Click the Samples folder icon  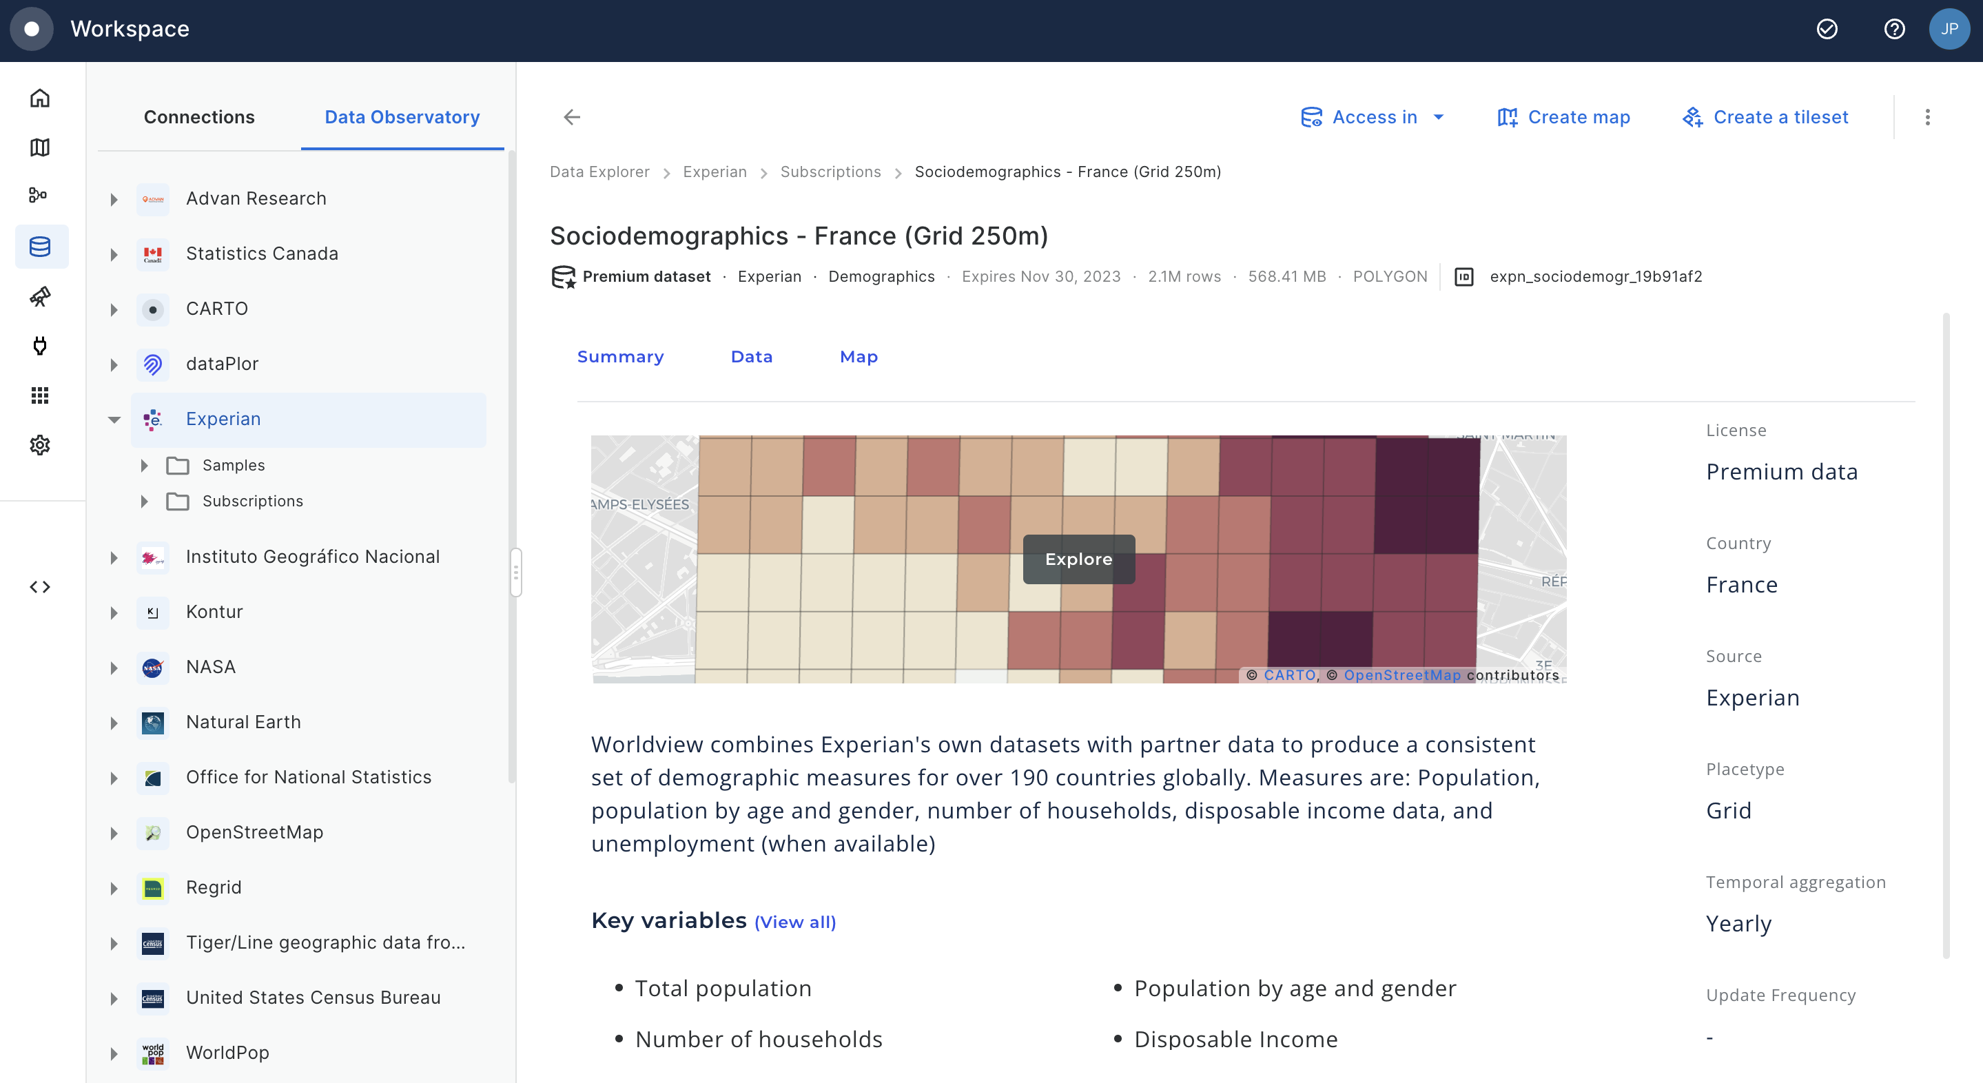click(x=178, y=466)
